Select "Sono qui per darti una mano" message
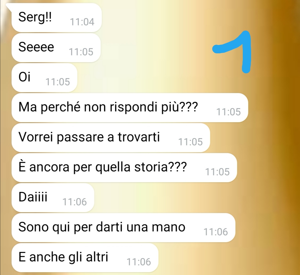The image size is (300, 275). point(123,228)
